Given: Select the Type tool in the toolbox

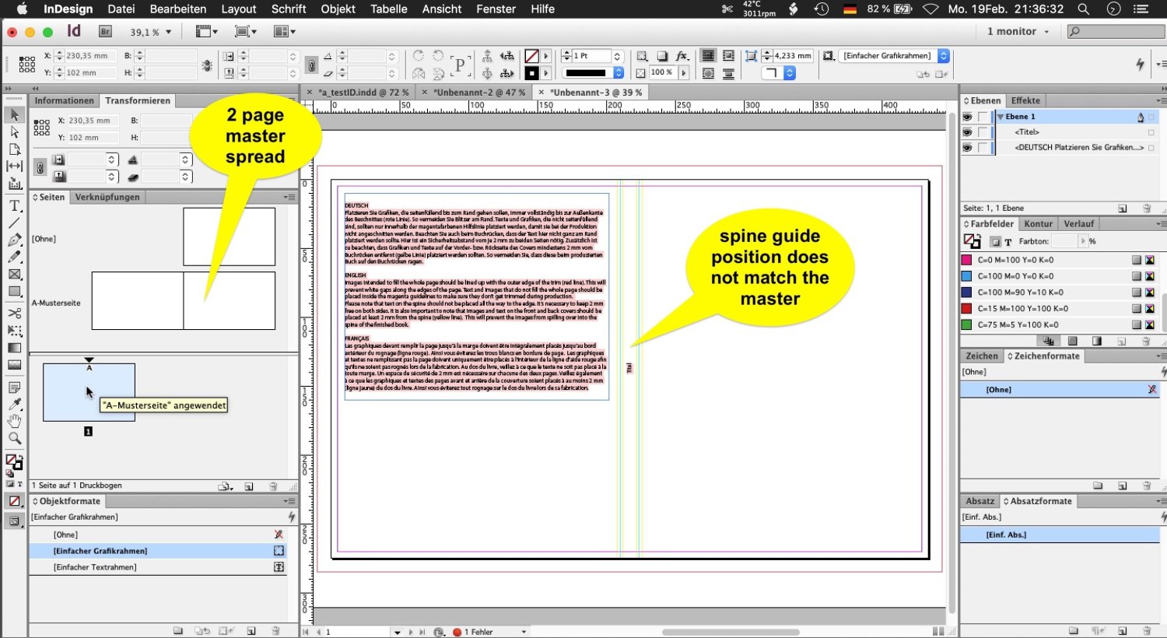Looking at the screenshot, I should [15, 206].
